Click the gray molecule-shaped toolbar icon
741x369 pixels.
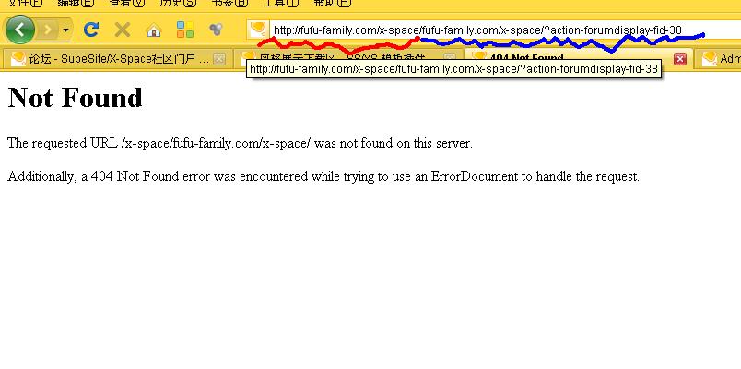pos(216,30)
